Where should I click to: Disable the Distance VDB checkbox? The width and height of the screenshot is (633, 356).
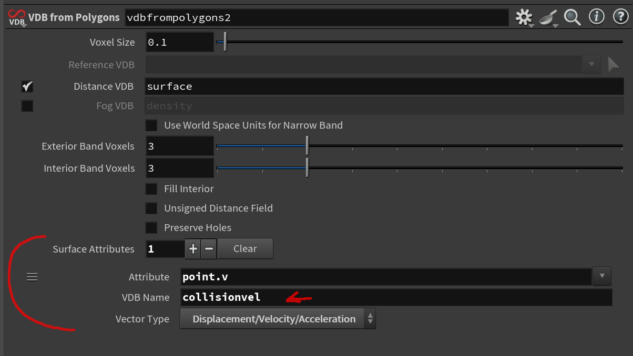pyautogui.click(x=27, y=86)
